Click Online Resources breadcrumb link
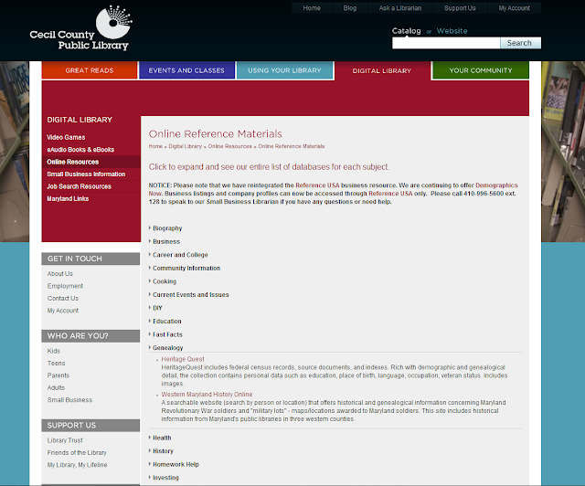The image size is (585, 486). 229,146
